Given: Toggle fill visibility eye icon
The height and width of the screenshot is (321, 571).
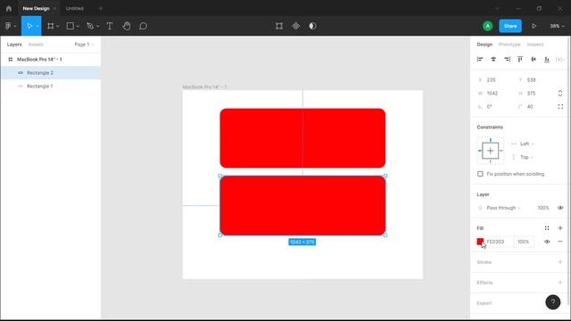Looking at the screenshot, I should [547, 242].
